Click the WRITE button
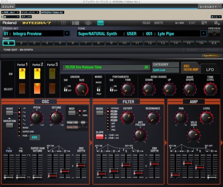 (x=159, y=23)
